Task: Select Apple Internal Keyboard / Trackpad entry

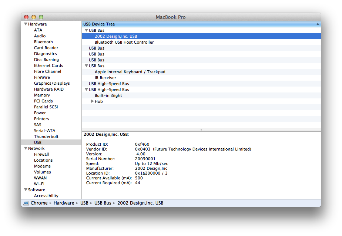Action: click(130, 72)
